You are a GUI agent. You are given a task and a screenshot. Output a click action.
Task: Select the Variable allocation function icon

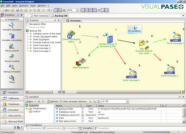[x=11, y=25]
